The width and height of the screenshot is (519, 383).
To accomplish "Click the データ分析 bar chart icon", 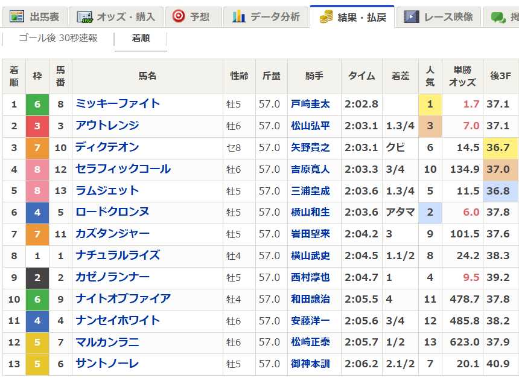I will click(238, 16).
